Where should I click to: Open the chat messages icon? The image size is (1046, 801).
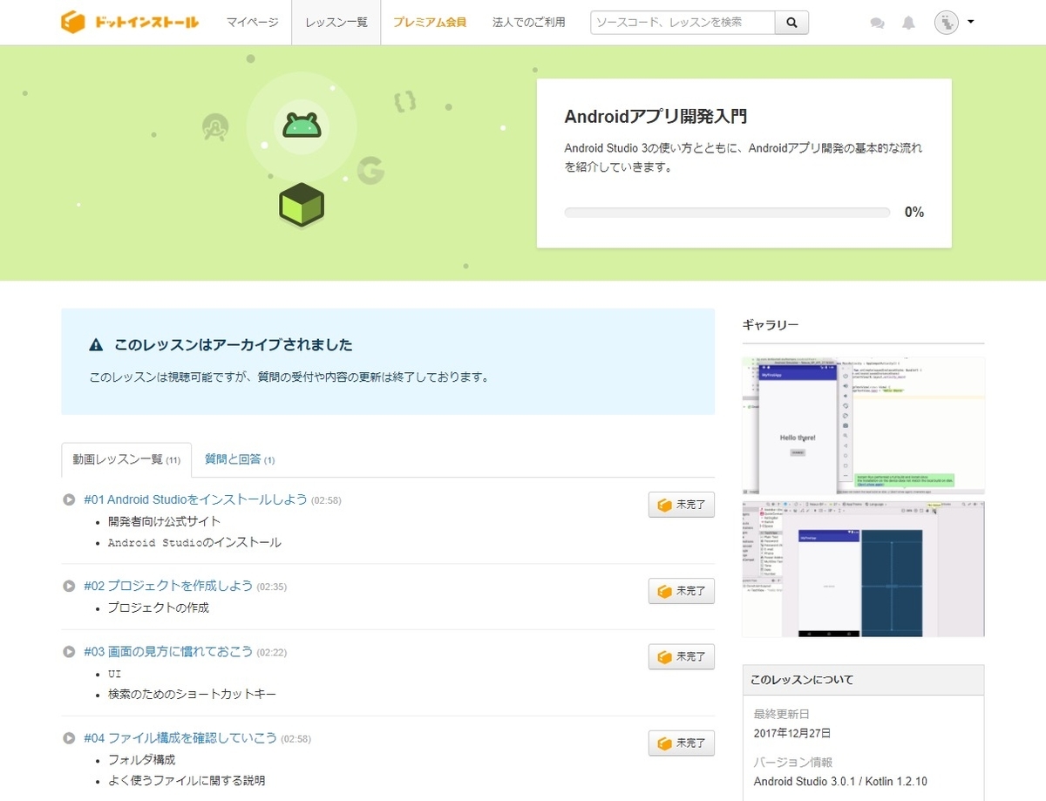877,23
